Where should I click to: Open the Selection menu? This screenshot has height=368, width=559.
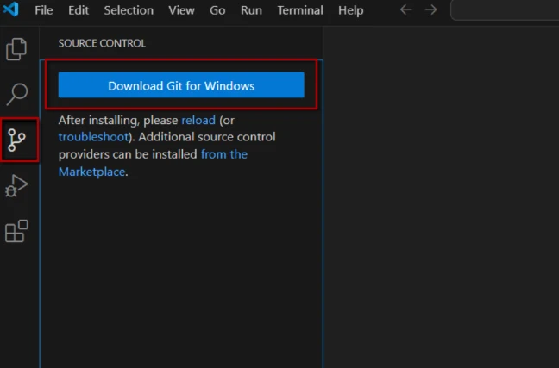(x=129, y=11)
